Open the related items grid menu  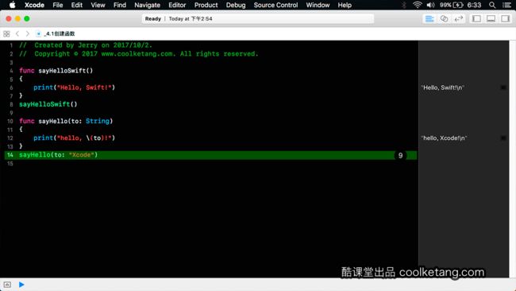pyautogui.click(x=6, y=33)
